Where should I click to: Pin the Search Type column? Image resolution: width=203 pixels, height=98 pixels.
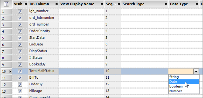(166, 4)
